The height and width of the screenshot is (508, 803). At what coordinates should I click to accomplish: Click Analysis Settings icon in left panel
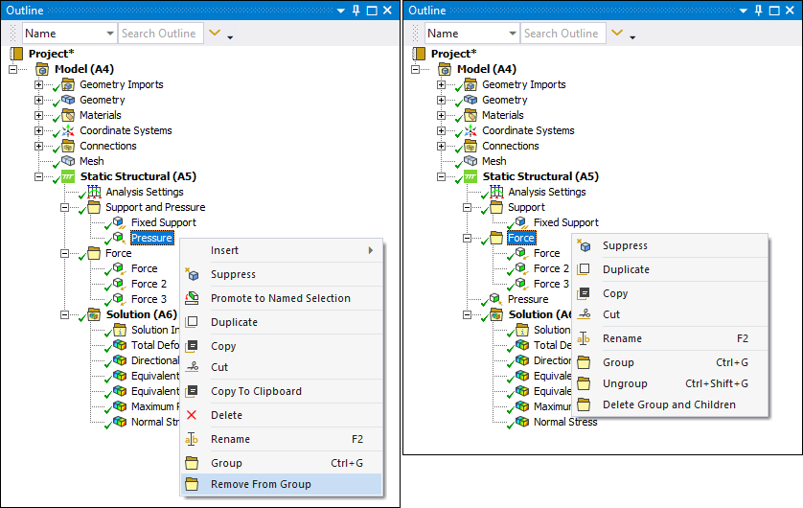[94, 192]
